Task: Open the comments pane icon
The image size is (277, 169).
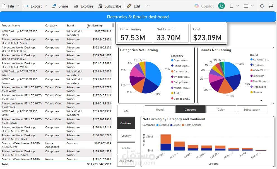Action: pos(271,6)
